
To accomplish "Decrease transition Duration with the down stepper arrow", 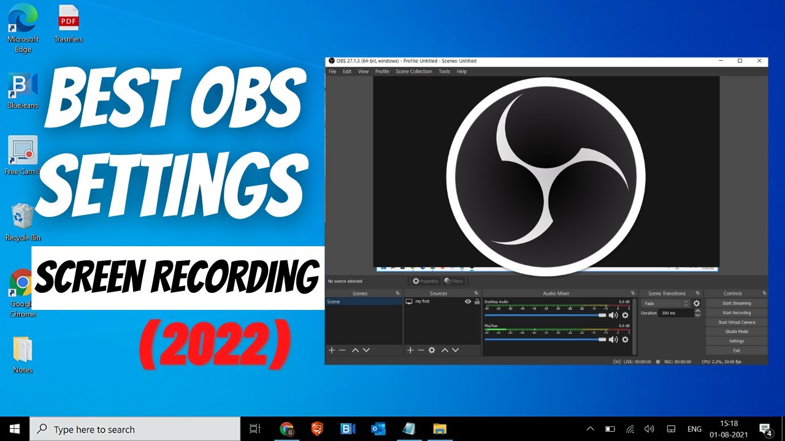I will pos(697,315).
